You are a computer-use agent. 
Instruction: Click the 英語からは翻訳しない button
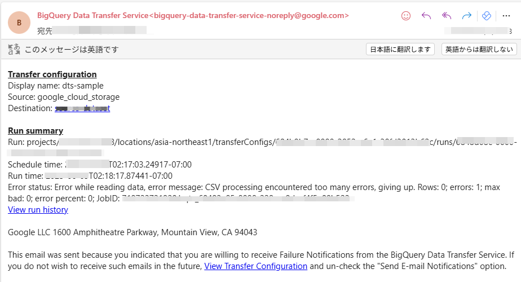pos(479,49)
